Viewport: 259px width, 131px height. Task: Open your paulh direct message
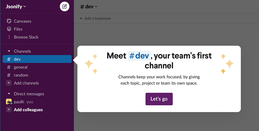19,102
